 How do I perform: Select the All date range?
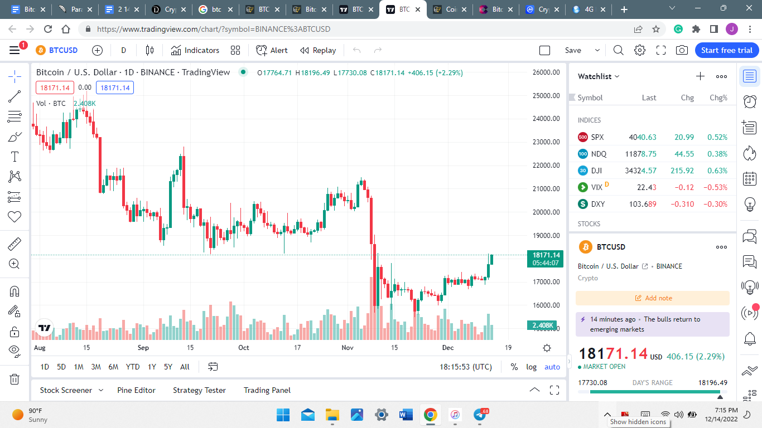point(185,367)
